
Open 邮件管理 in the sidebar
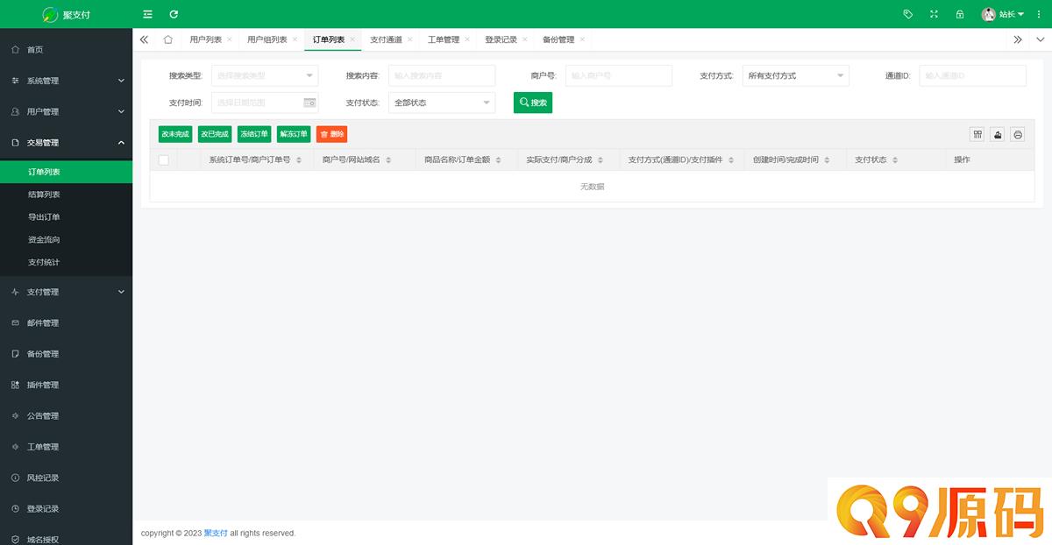pos(66,322)
